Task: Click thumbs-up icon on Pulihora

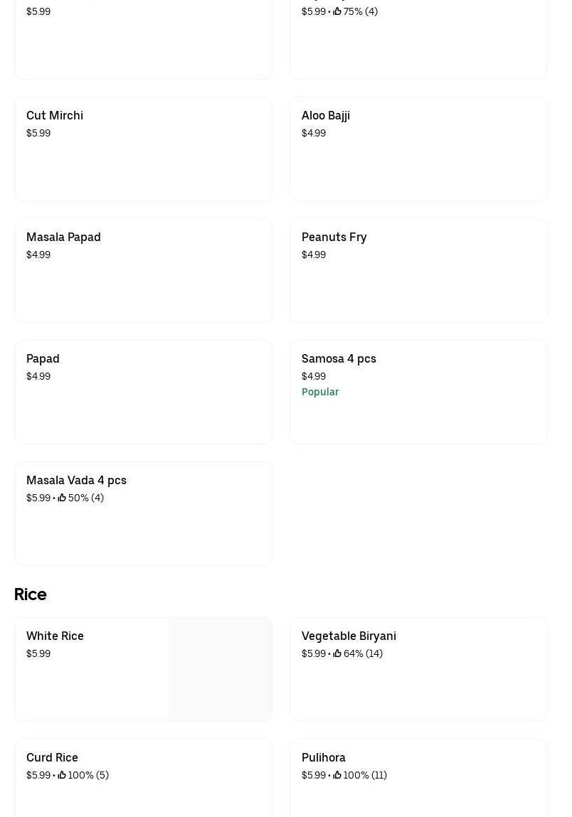Action: 337,775
